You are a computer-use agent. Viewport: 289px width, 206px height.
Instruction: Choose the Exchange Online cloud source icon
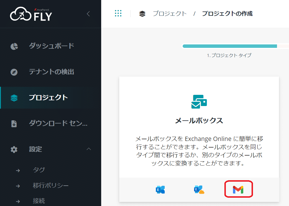point(199,190)
